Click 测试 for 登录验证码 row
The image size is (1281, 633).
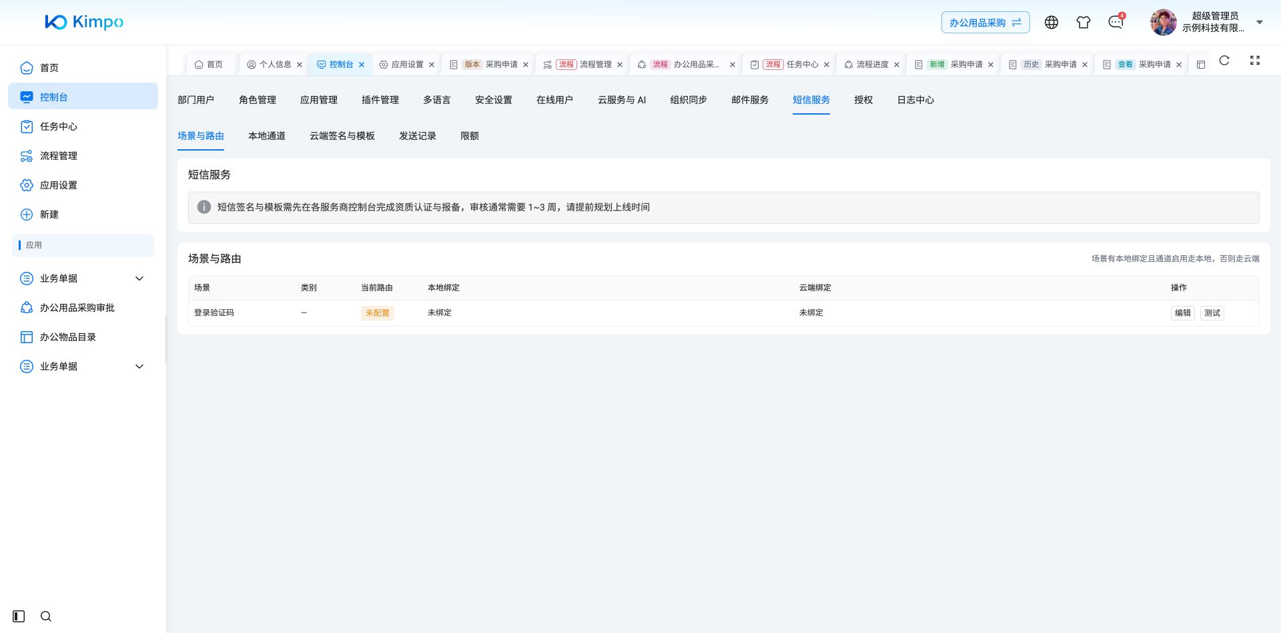(x=1212, y=313)
